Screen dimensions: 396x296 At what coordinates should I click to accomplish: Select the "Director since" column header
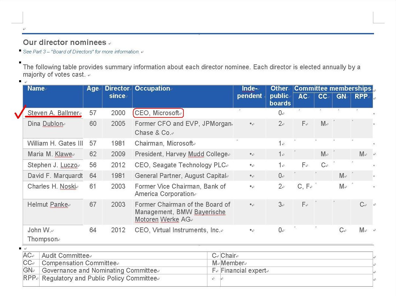tap(117, 92)
